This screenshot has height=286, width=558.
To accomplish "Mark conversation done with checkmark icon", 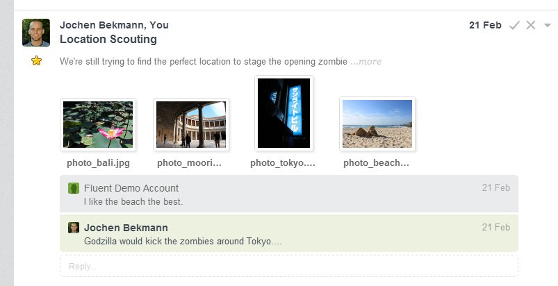I will tap(514, 25).
